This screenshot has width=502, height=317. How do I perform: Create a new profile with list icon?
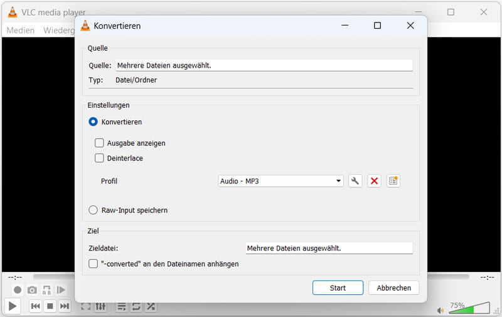tap(393, 181)
